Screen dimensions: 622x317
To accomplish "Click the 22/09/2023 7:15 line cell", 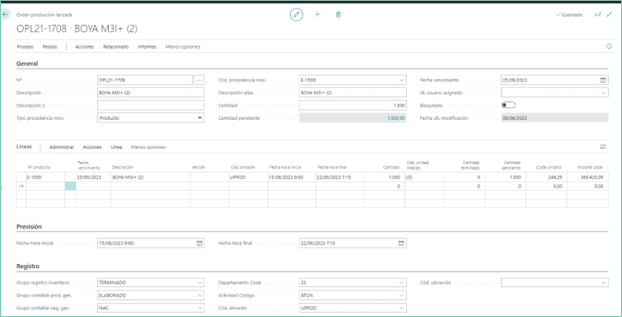I will coord(340,177).
